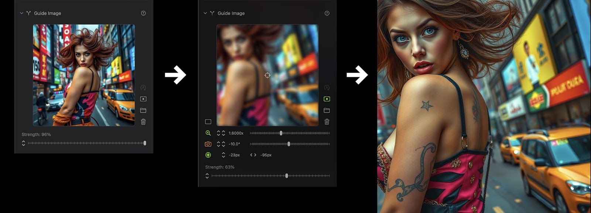Image resolution: width=591 pixels, height=213 pixels.
Task: Open help for the 96% strength Guide Image panel
Action: click(x=143, y=13)
